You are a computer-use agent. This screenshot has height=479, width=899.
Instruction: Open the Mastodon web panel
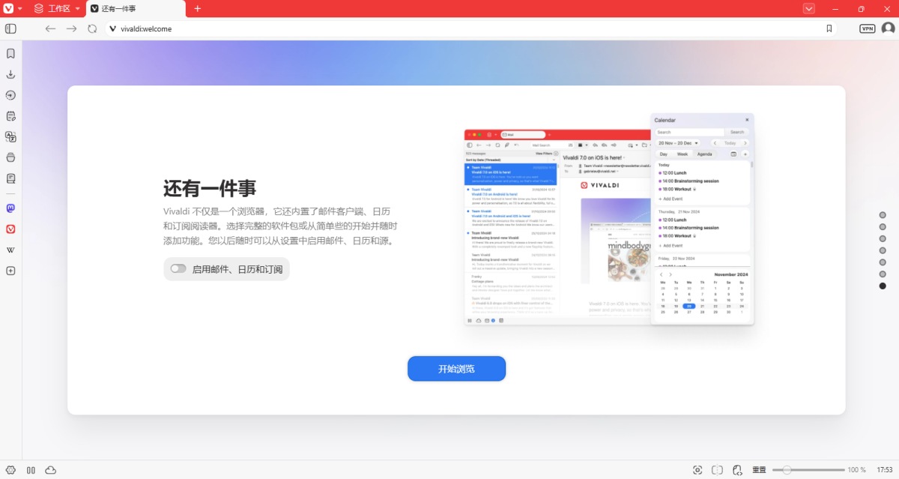(10, 208)
